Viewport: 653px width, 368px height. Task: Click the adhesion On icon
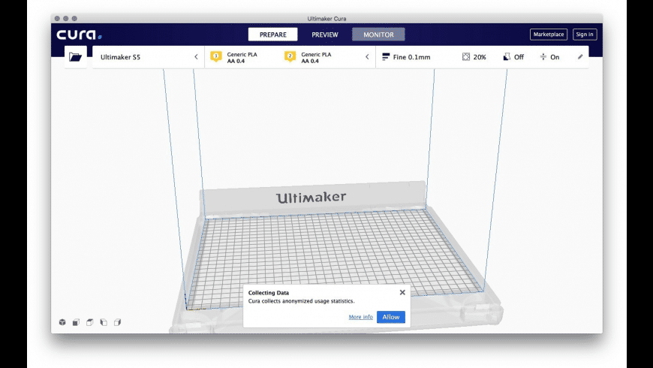point(543,56)
